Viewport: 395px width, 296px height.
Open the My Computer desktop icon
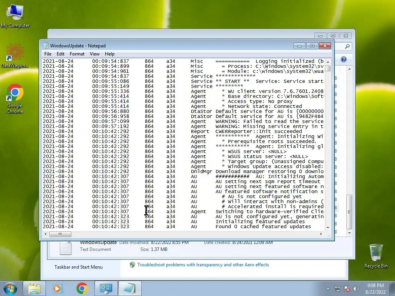tap(15, 15)
